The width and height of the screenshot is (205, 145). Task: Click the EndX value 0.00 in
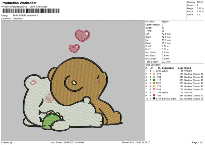click(165, 46)
